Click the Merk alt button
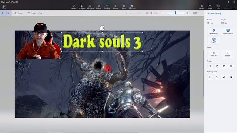 [214, 54]
